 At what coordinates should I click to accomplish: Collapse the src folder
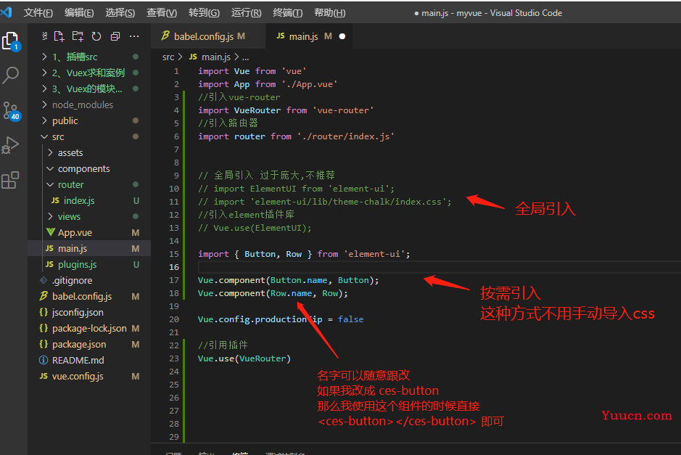click(x=89, y=136)
